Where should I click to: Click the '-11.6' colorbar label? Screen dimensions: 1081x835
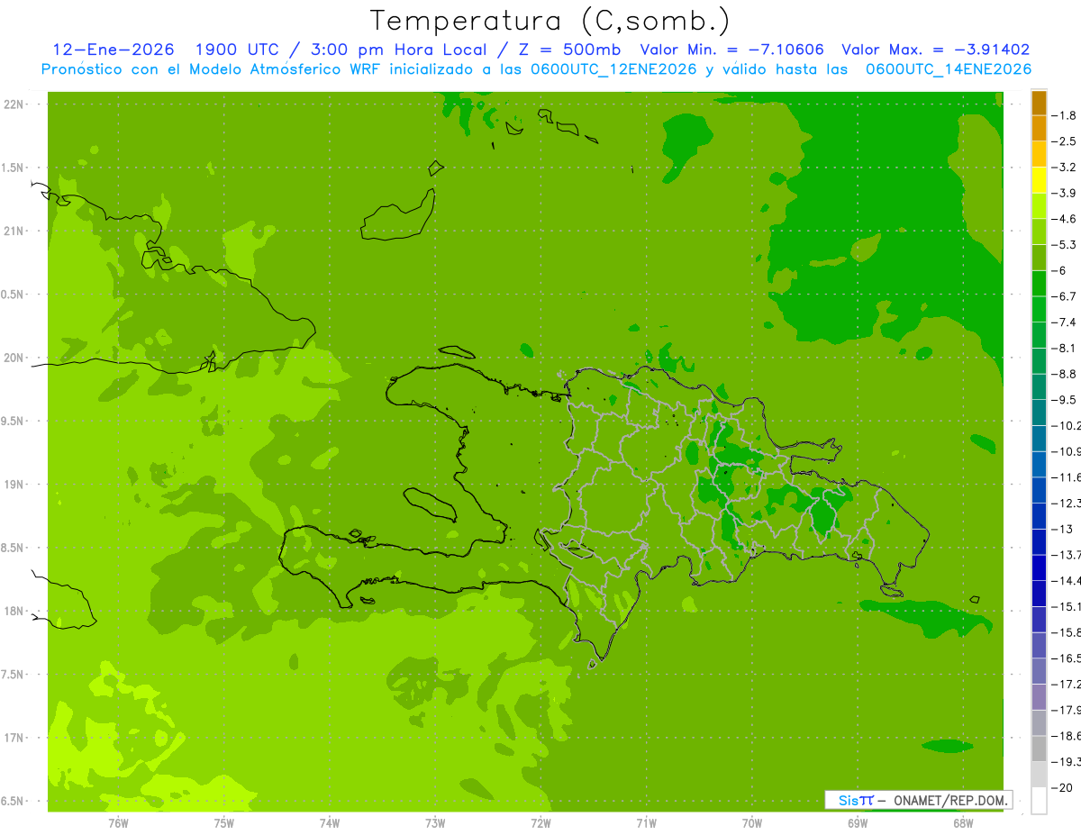tap(1067, 477)
